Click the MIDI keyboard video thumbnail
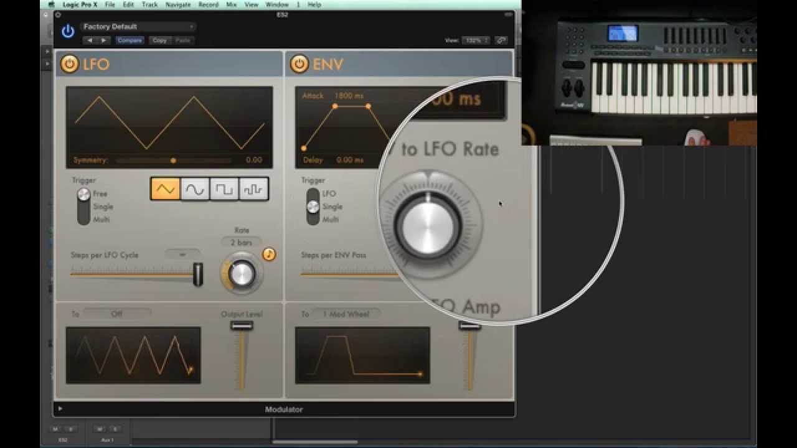 click(x=639, y=73)
